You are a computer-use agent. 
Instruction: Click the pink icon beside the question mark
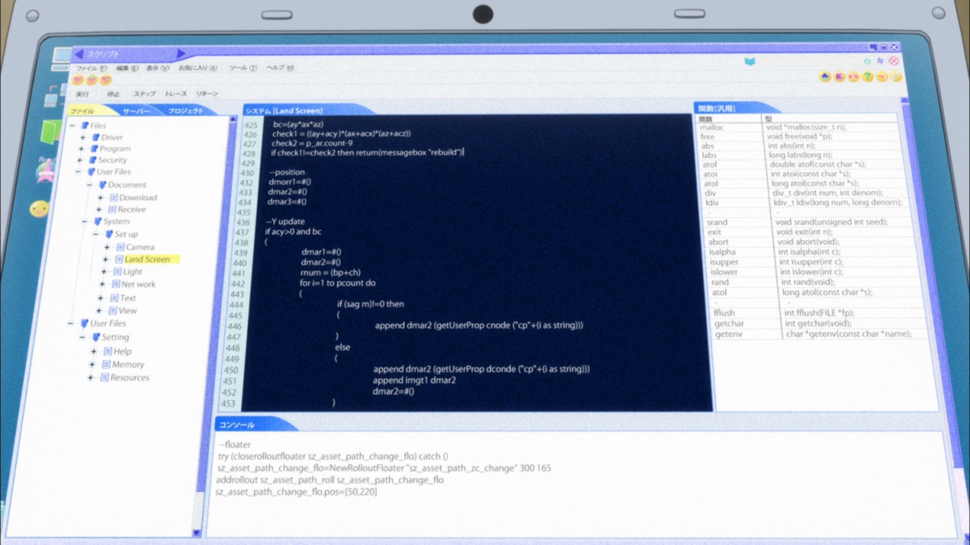click(854, 77)
